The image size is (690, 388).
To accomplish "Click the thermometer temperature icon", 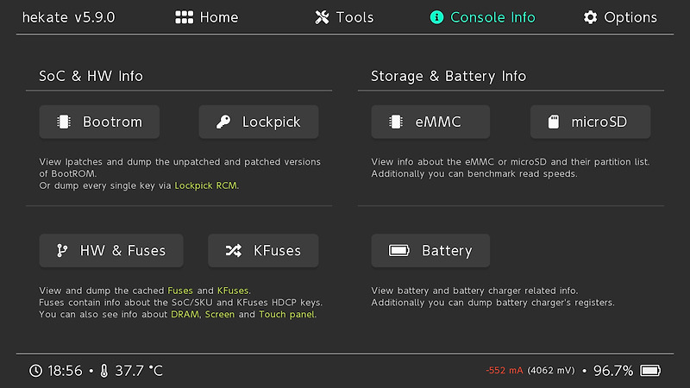I will (103, 371).
